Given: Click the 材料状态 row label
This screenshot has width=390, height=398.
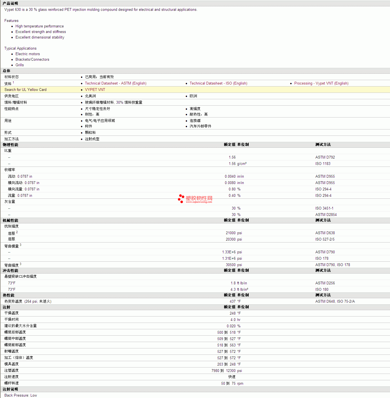Looking at the screenshot, I should pyautogui.click(x=12, y=77).
